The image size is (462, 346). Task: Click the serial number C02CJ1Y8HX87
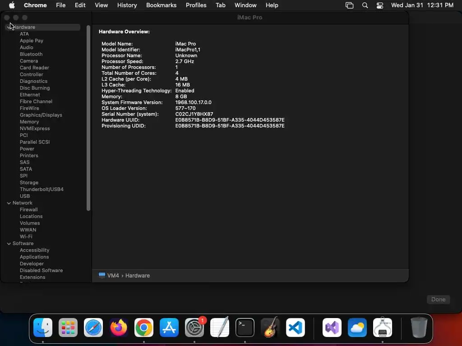(194, 114)
